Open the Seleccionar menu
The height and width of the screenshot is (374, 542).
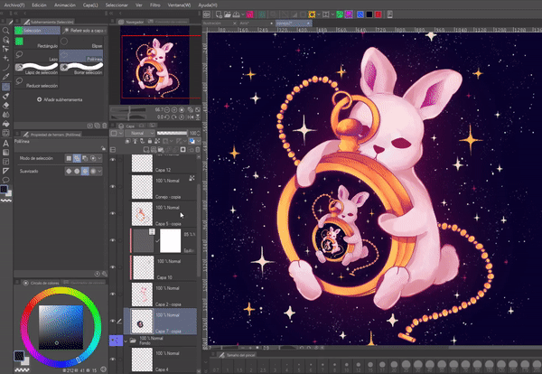pyautogui.click(x=117, y=5)
